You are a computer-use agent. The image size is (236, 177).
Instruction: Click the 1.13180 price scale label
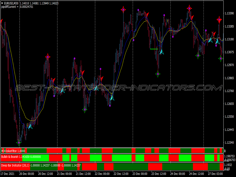point(229,39)
